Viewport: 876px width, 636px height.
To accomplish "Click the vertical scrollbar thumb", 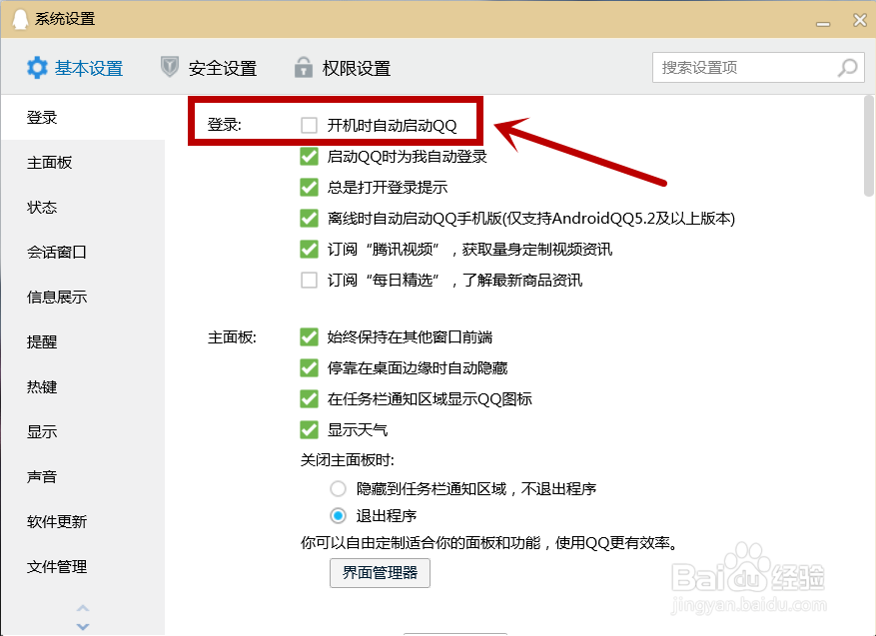I will click(x=868, y=147).
